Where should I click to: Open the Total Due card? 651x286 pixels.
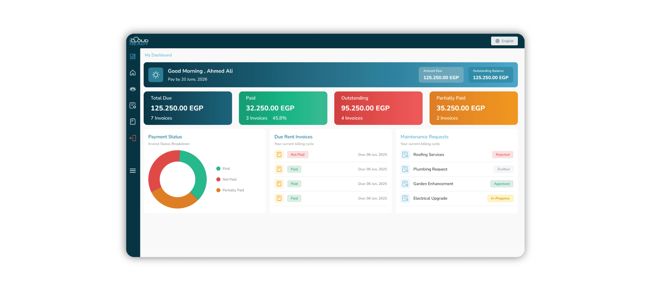(188, 108)
